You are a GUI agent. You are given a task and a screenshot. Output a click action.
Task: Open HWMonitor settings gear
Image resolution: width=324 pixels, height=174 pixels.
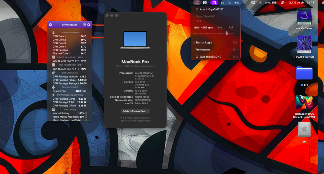[x=89, y=25]
